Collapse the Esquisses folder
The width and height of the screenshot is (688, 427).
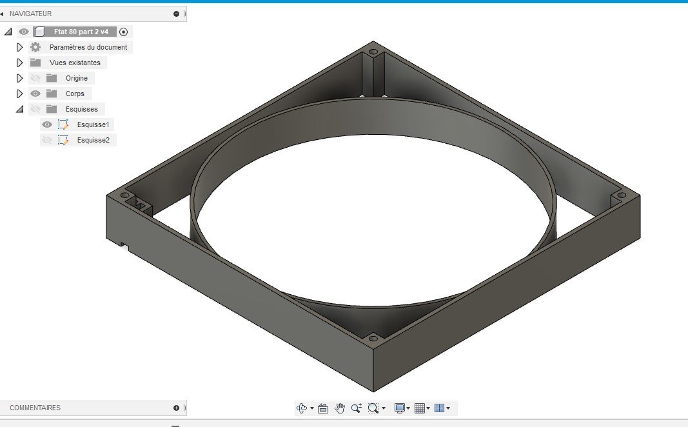pos(20,109)
